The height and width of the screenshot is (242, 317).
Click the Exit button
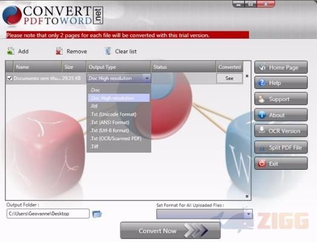(281, 163)
